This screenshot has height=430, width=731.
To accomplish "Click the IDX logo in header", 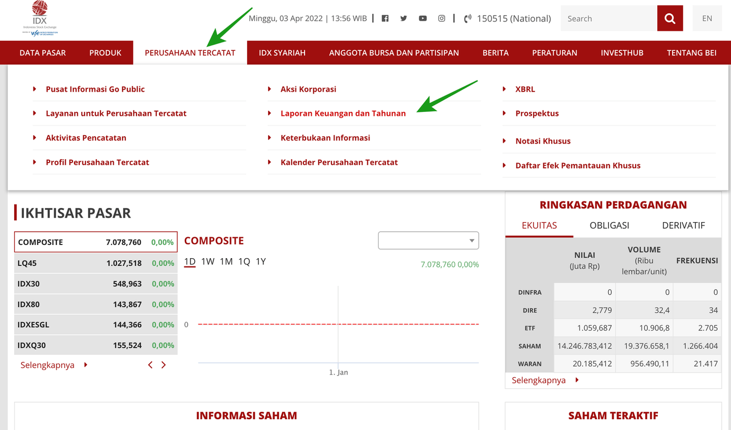I will (40, 19).
